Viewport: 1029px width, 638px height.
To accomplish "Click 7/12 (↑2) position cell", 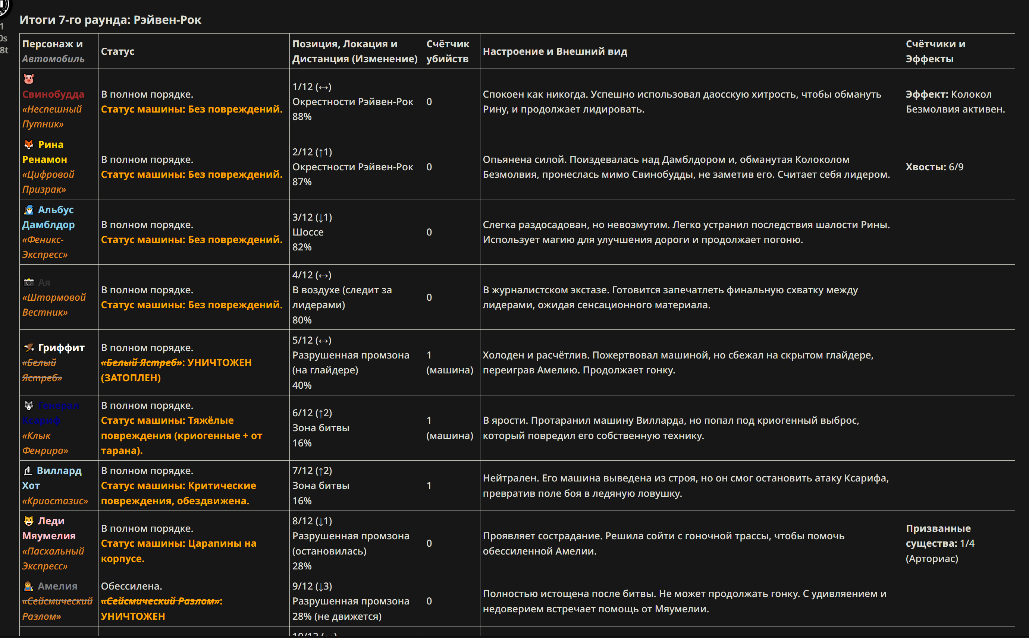I will tap(313, 470).
